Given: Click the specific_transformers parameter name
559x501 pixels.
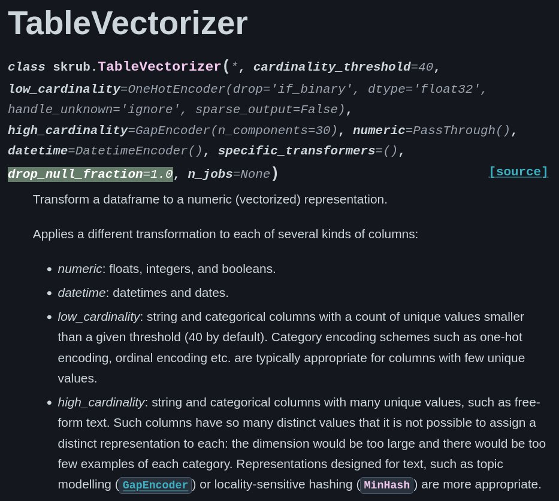Looking at the screenshot, I should coord(296,151).
